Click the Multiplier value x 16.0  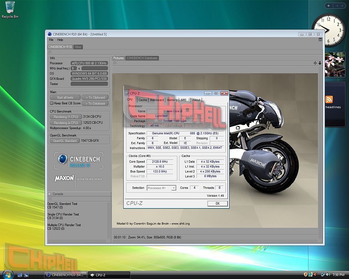pyautogui.click(x=160, y=167)
